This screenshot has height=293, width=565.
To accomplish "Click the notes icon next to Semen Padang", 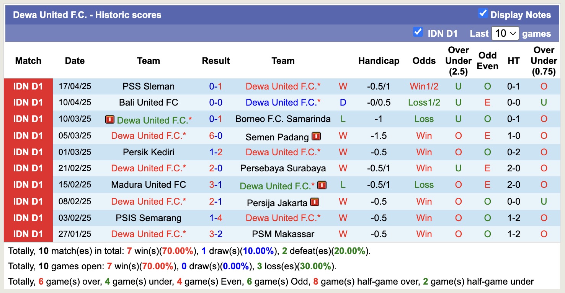I will pyautogui.click(x=315, y=135).
